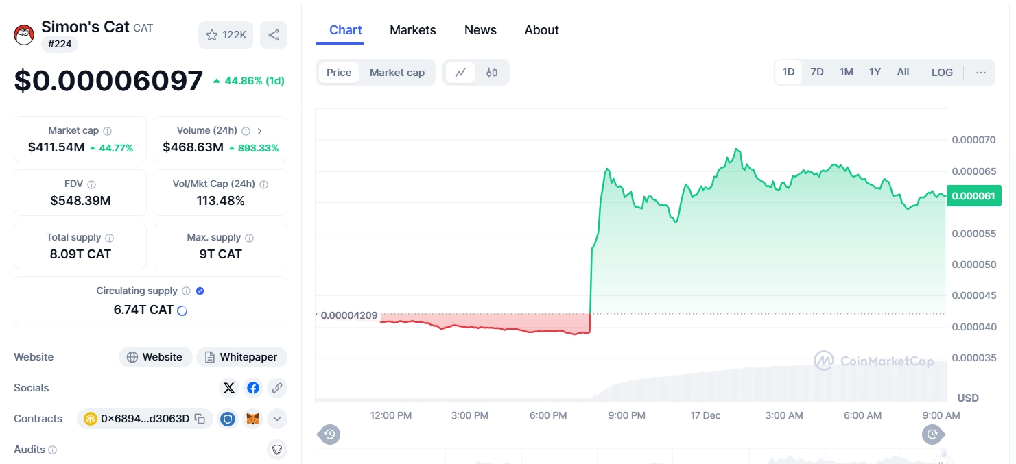Click the 17 Dec date axis label
Screen dimensions: 1016x464
(706, 415)
